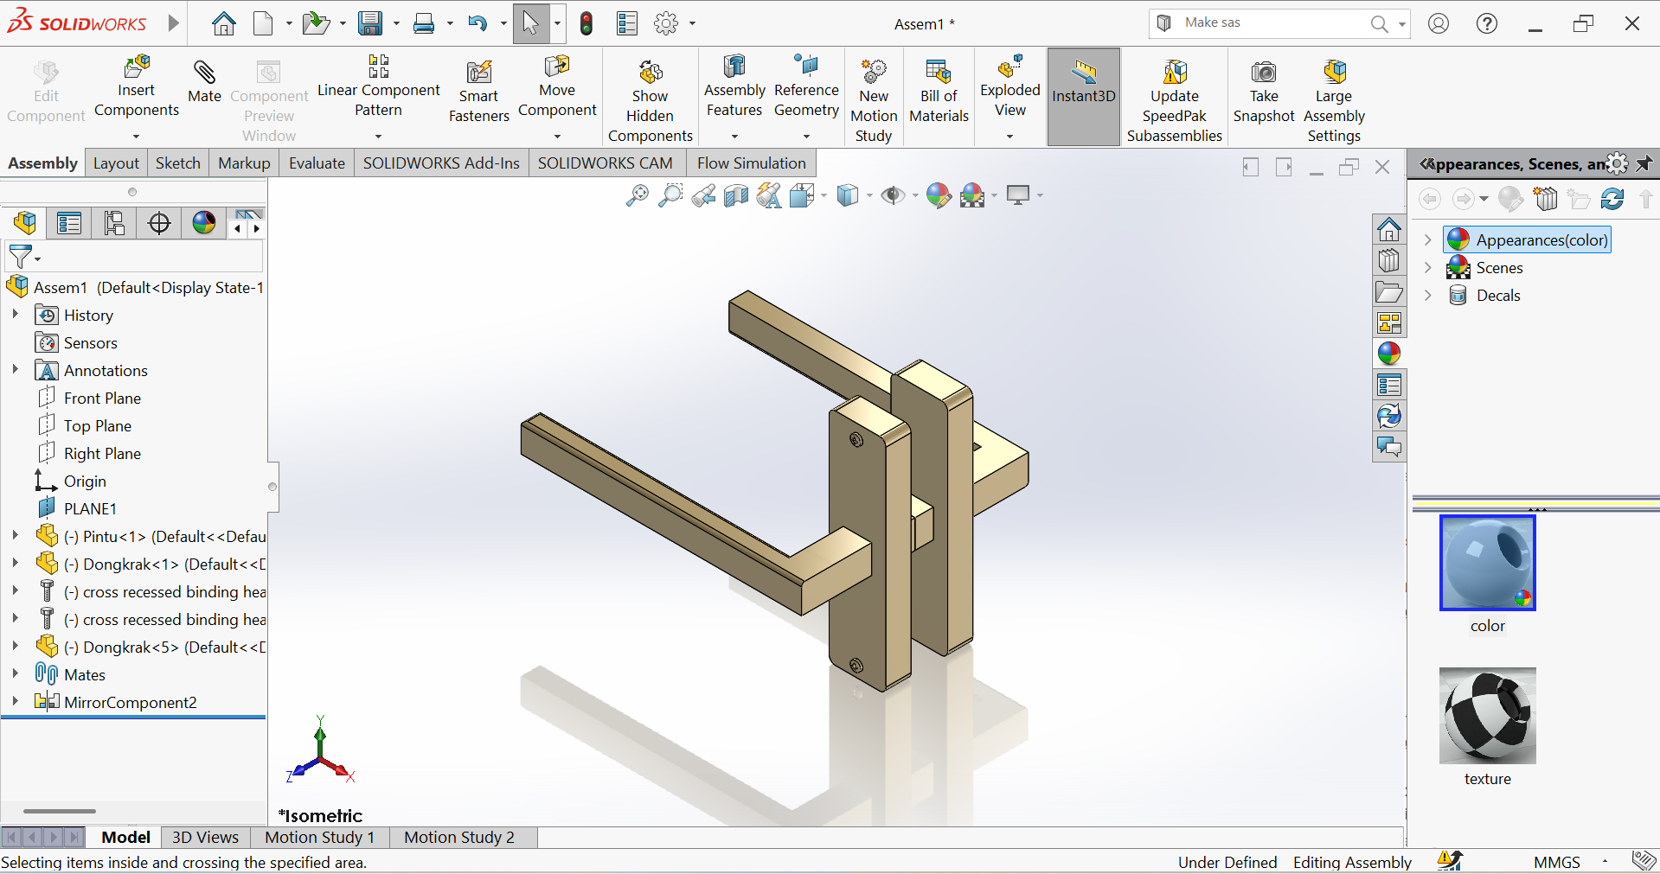Print the document using the printer icon
Screen dimensions: 1660x874
pos(424,23)
